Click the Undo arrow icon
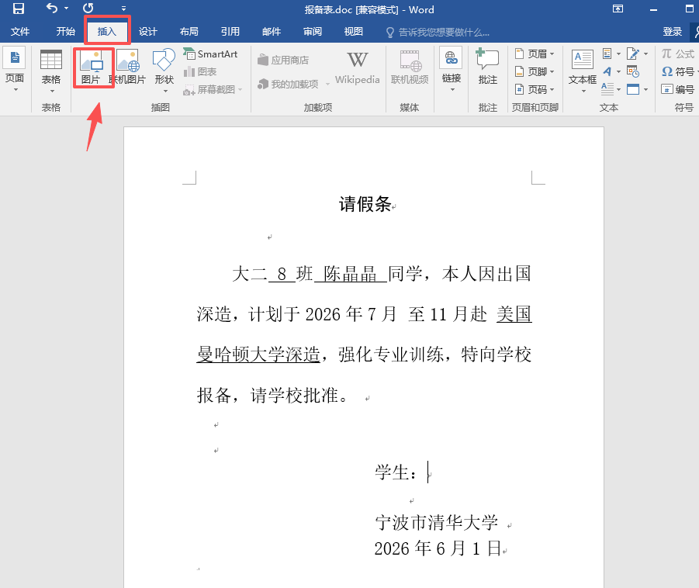The height and width of the screenshot is (588, 699). coord(52,9)
